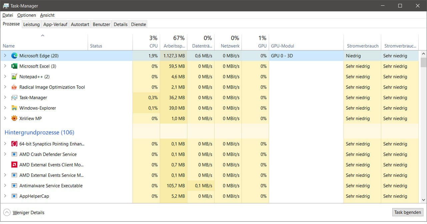Viewport: 427px width, 224px height.
Task: Click the scrollbar down arrow
Action: pyautogui.click(x=424, y=200)
